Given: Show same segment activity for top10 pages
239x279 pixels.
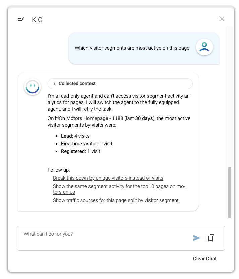Looking at the screenshot, I should pyautogui.click(x=119, y=189).
